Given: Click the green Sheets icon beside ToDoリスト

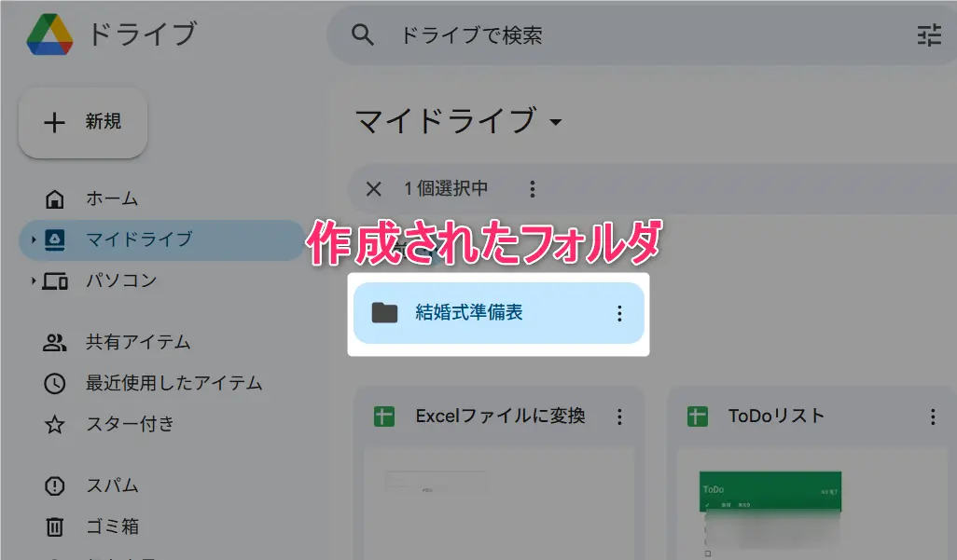Looking at the screenshot, I should point(697,417).
